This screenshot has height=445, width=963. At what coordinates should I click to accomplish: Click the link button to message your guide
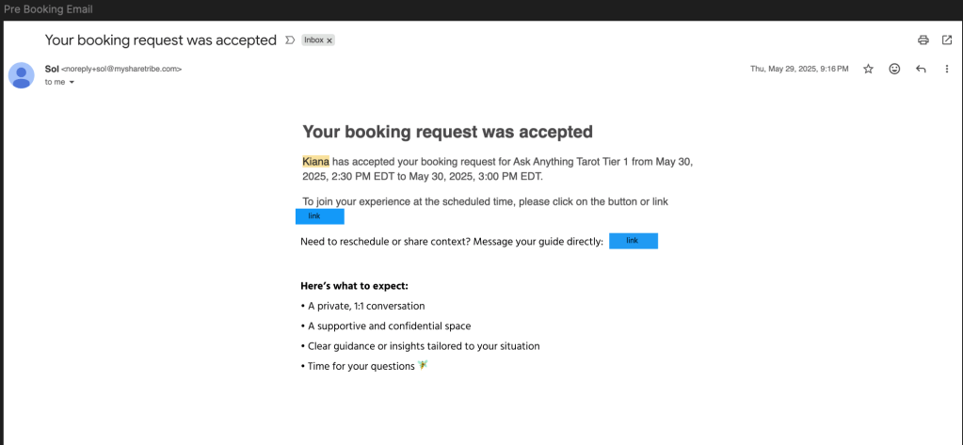(x=633, y=241)
